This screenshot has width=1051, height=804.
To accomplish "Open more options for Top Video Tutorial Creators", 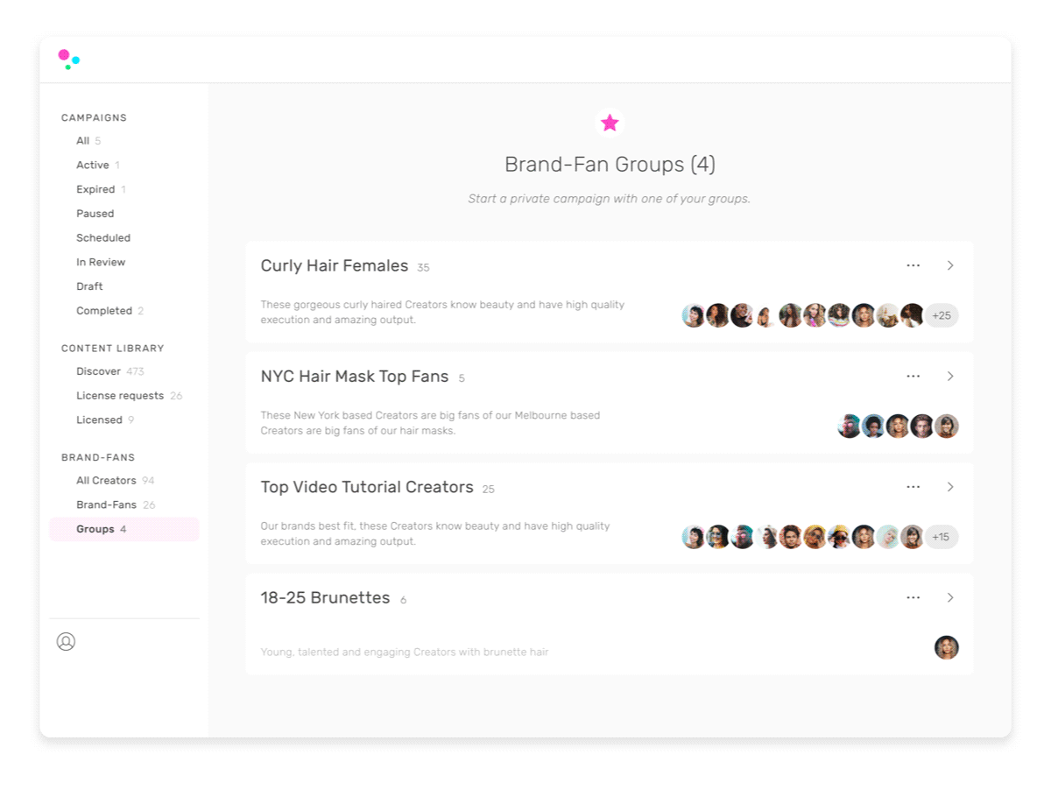I will (x=913, y=487).
